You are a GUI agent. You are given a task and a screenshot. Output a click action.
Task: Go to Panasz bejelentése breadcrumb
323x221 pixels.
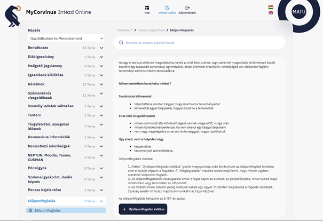point(151,30)
